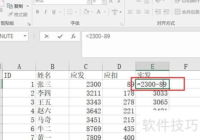Click in the formula bar text
This screenshot has width=200, height=140.
[x=98, y=36]
